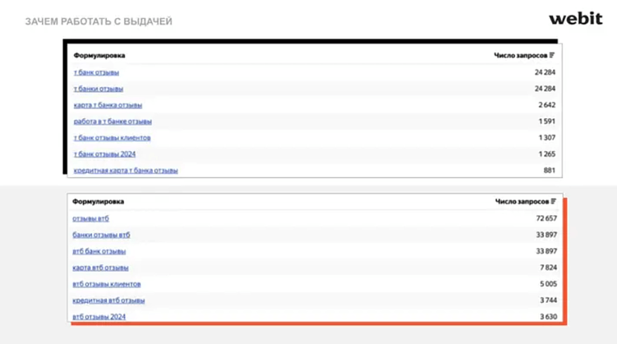The width and height of the screenshot is (617, 344).
Task: Select the count for 'банки отзывы втб' row
Action: pyautogui.click(x=546, y=235)
